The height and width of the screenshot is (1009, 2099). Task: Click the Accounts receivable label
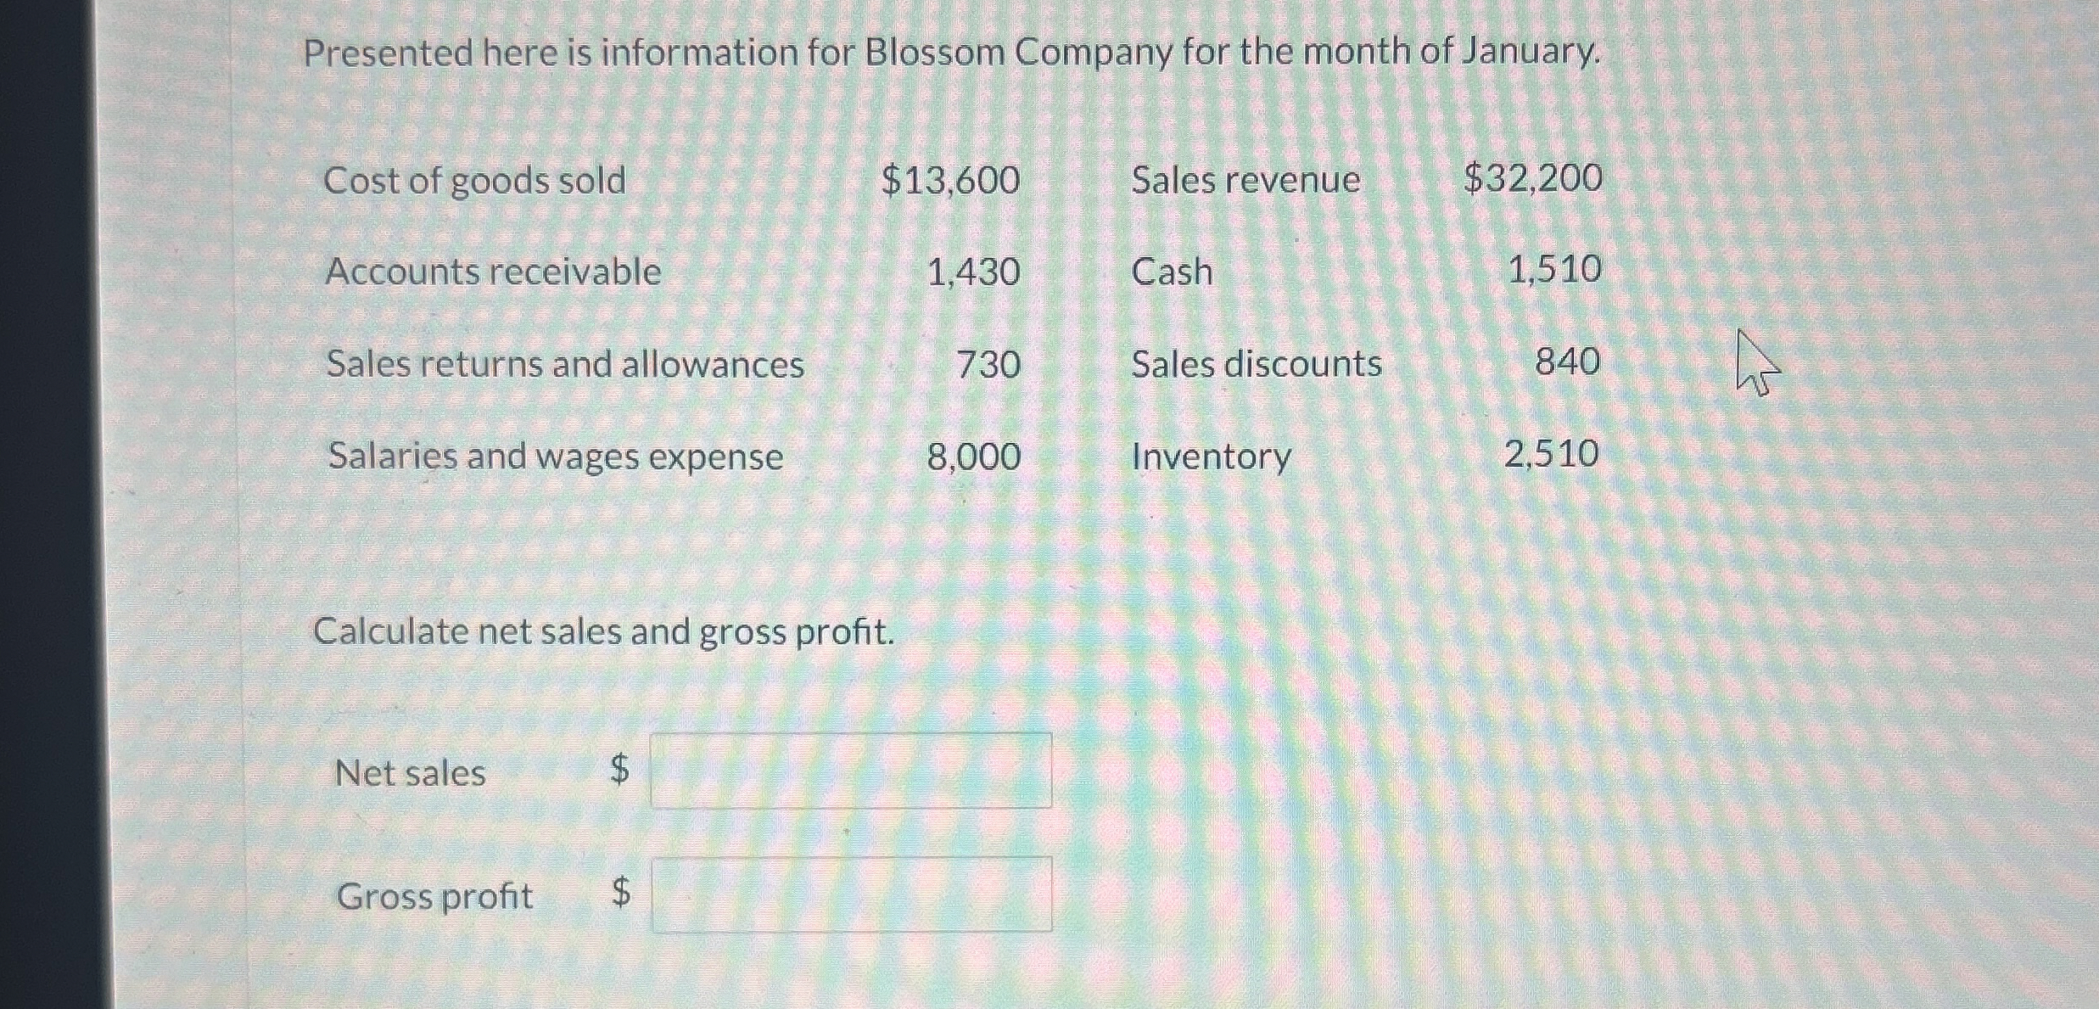point(492,272)
